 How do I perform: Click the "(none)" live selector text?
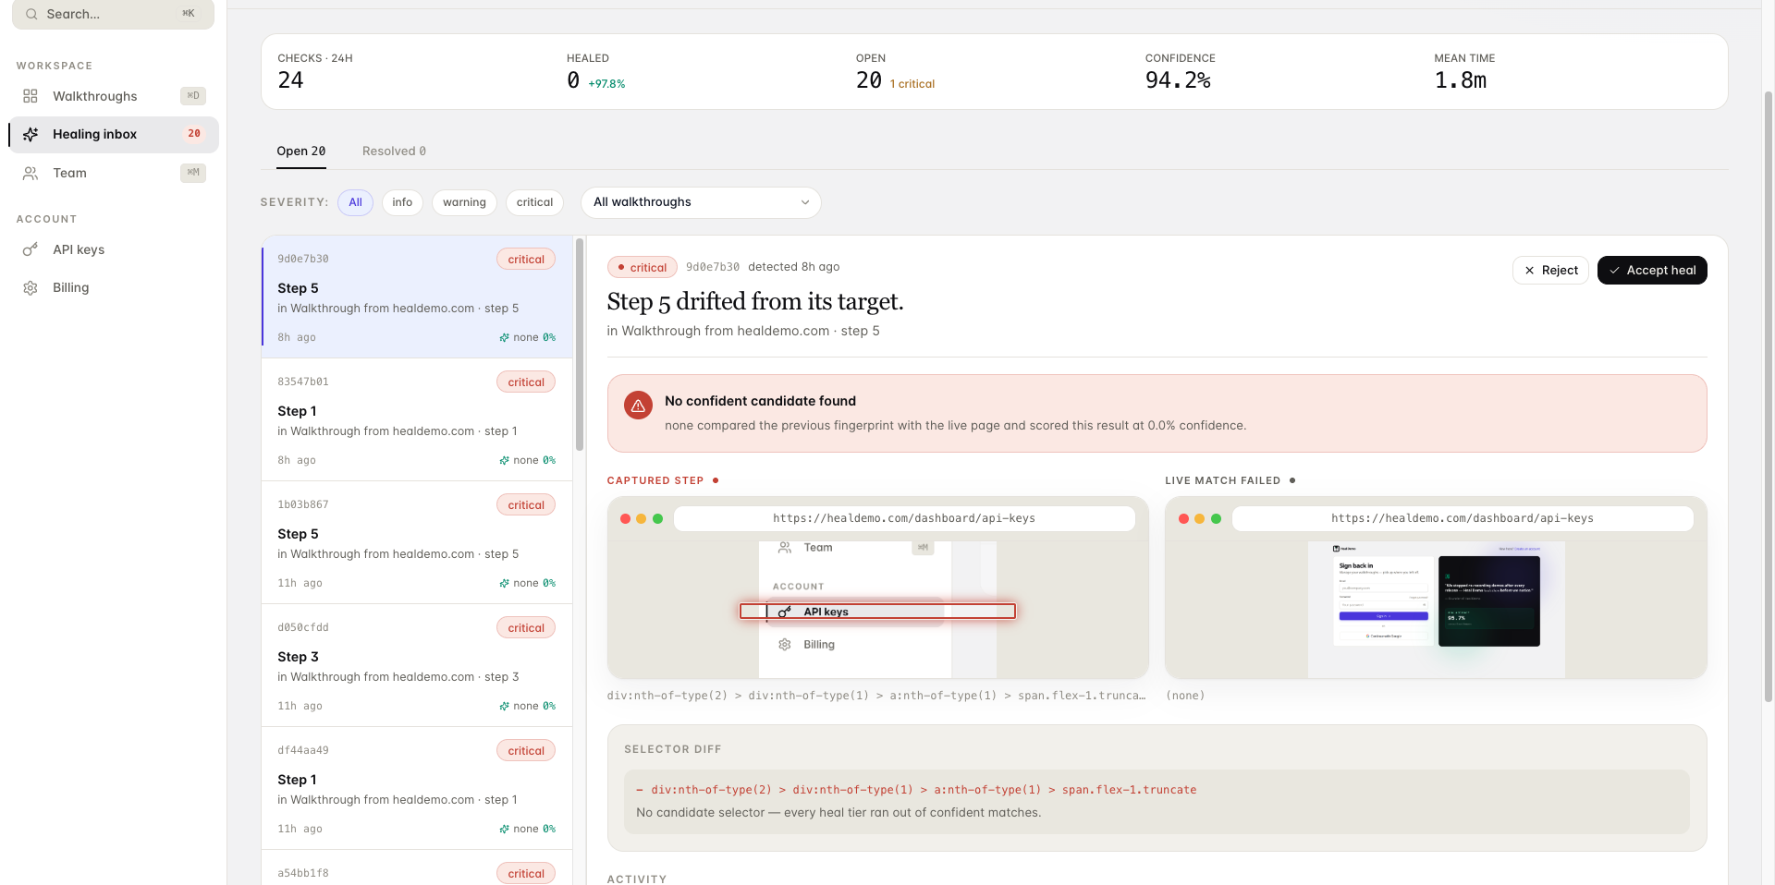click(x=1185, y=696)
